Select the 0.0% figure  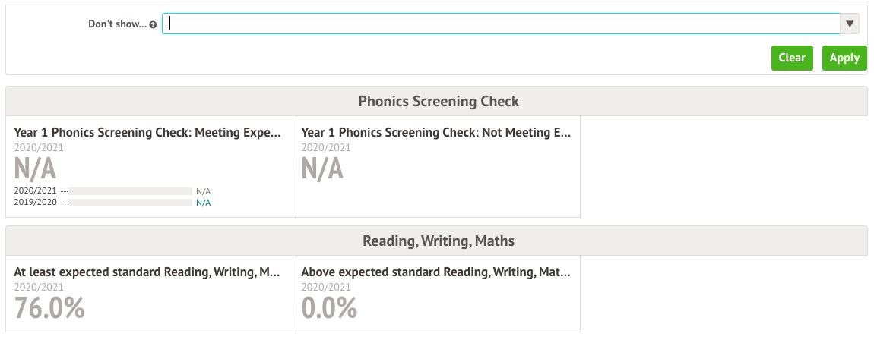click(x=329, y=307)
